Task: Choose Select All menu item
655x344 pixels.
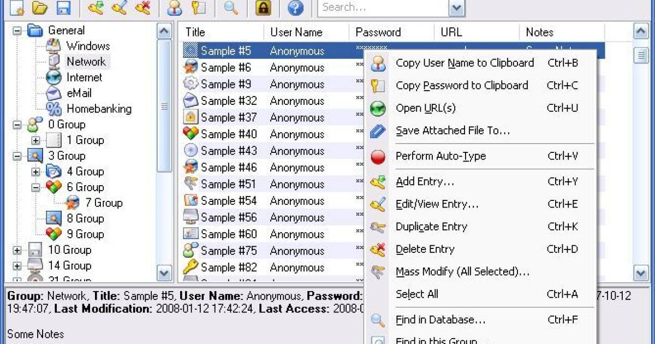Action: [x=480, y=294]
